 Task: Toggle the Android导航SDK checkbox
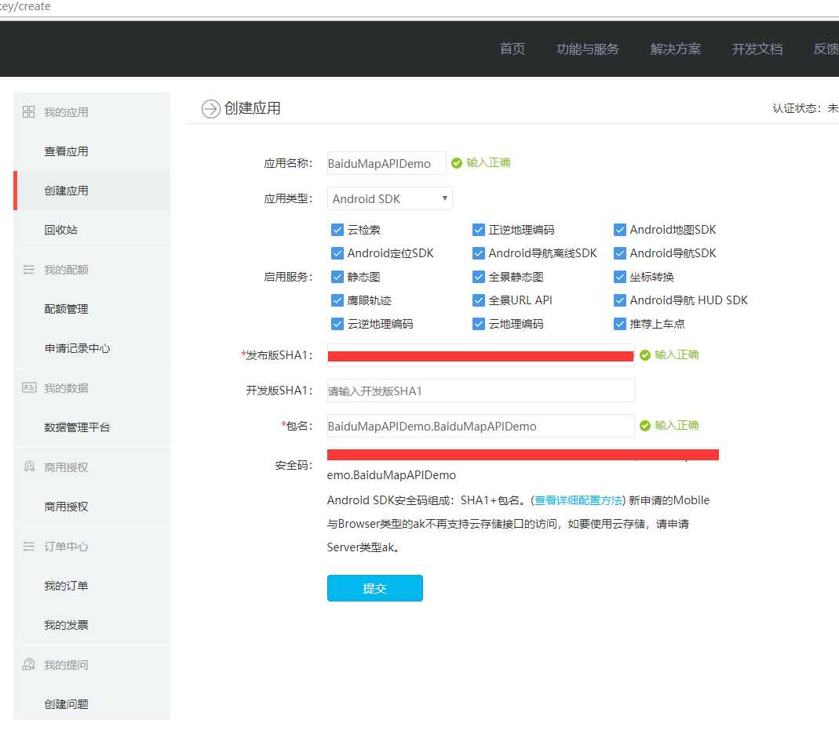coord(619,253)
